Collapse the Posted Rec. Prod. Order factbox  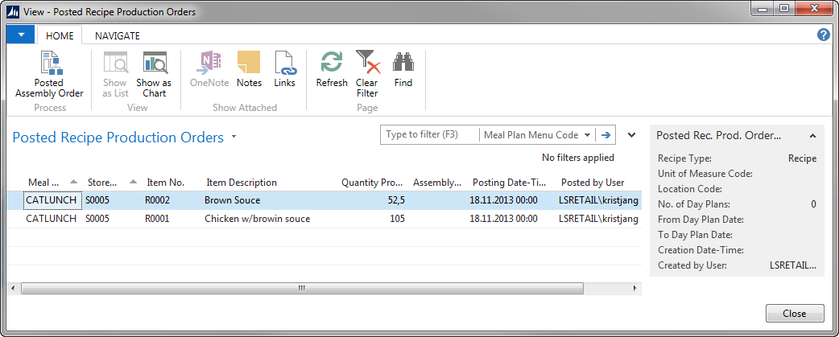(812, 136)
